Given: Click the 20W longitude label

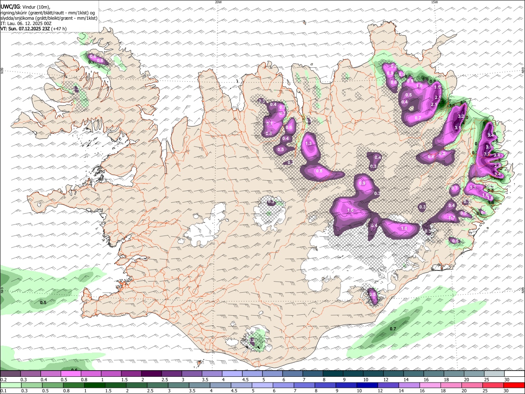Looking at the screenshot, I should 218,2.
